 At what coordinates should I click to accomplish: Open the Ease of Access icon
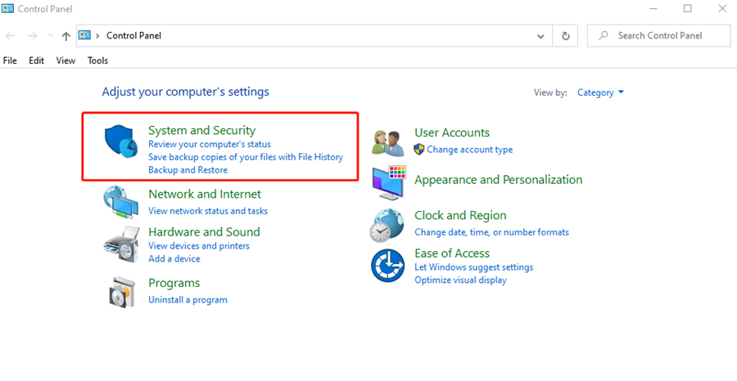click(x=388, y=266)
